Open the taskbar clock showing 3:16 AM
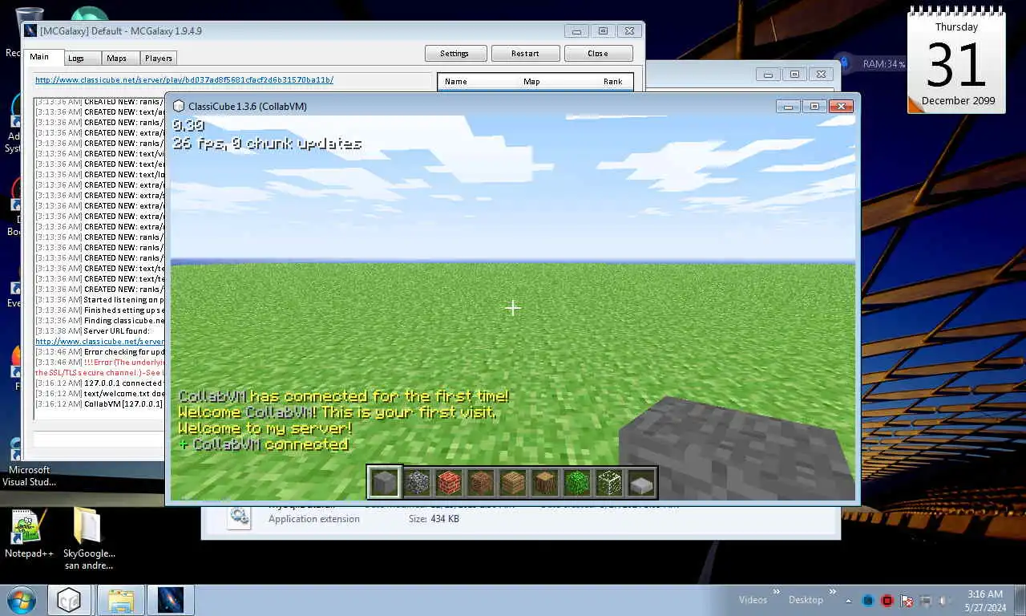Screen dimensions: 1026x616 [x=985, y=601]
